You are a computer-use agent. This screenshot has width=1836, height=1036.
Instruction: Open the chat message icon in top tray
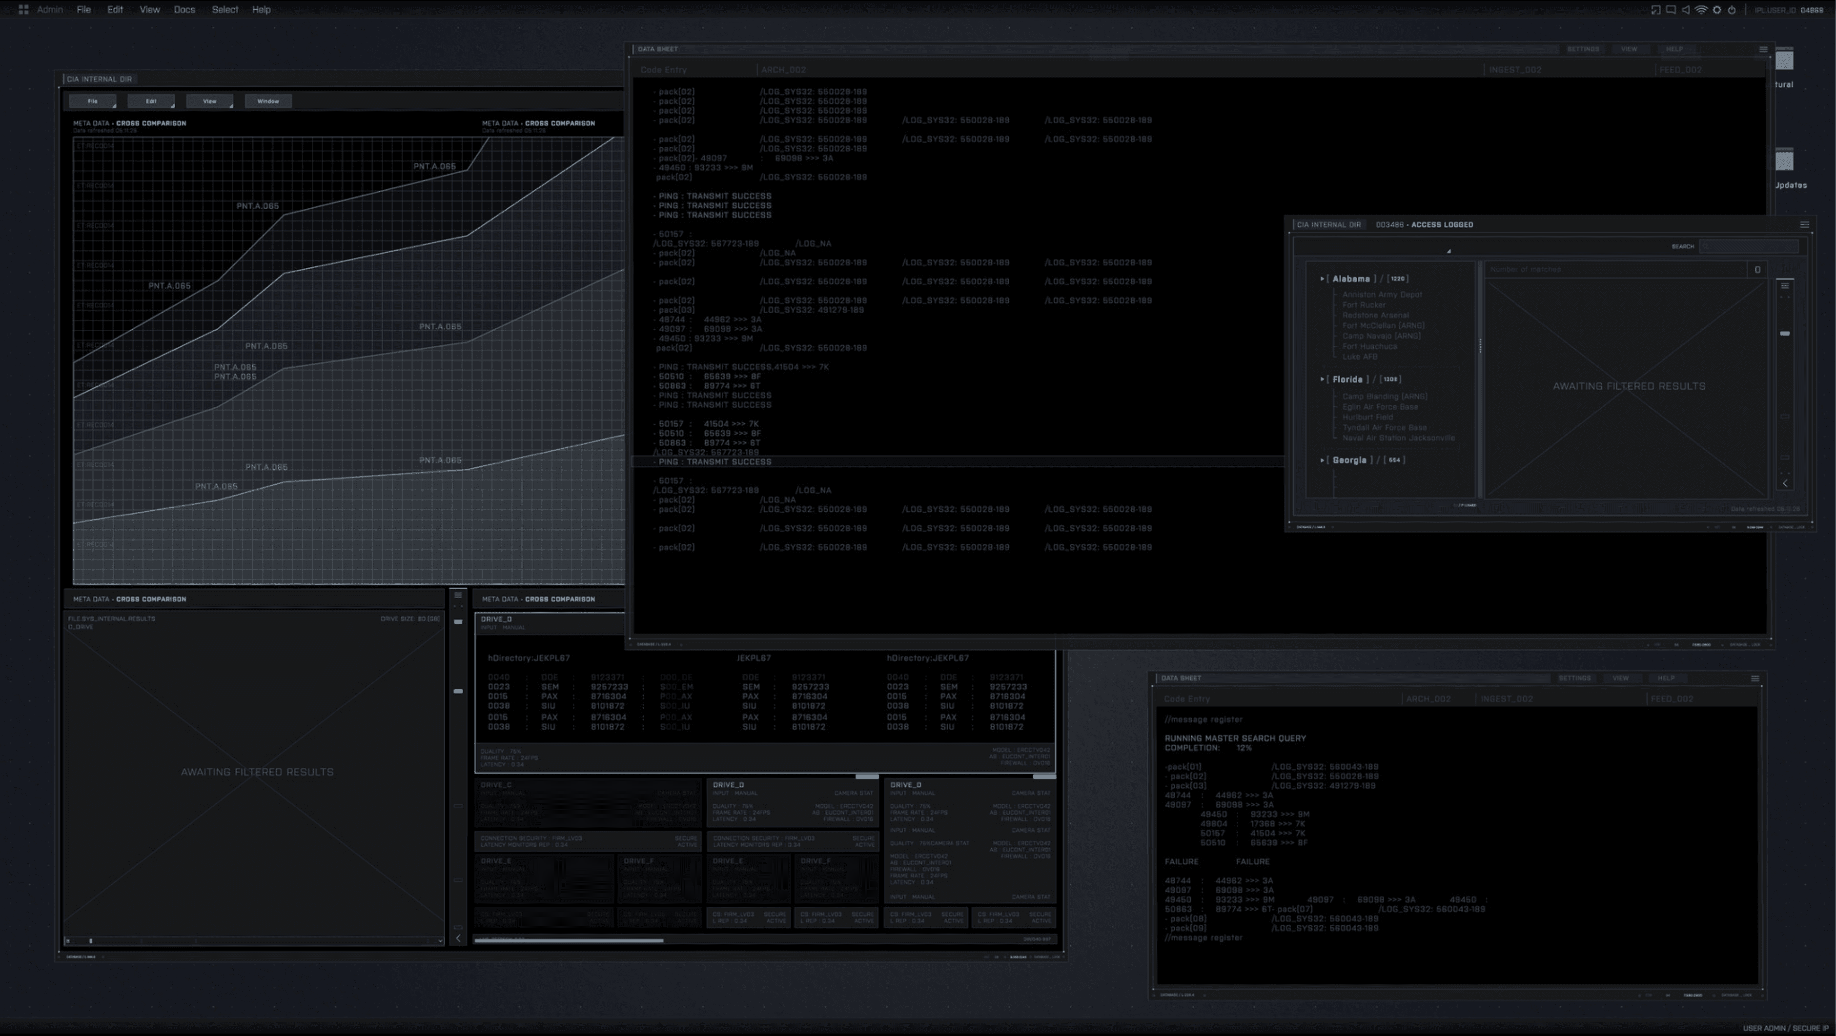tap(1671, 10)
